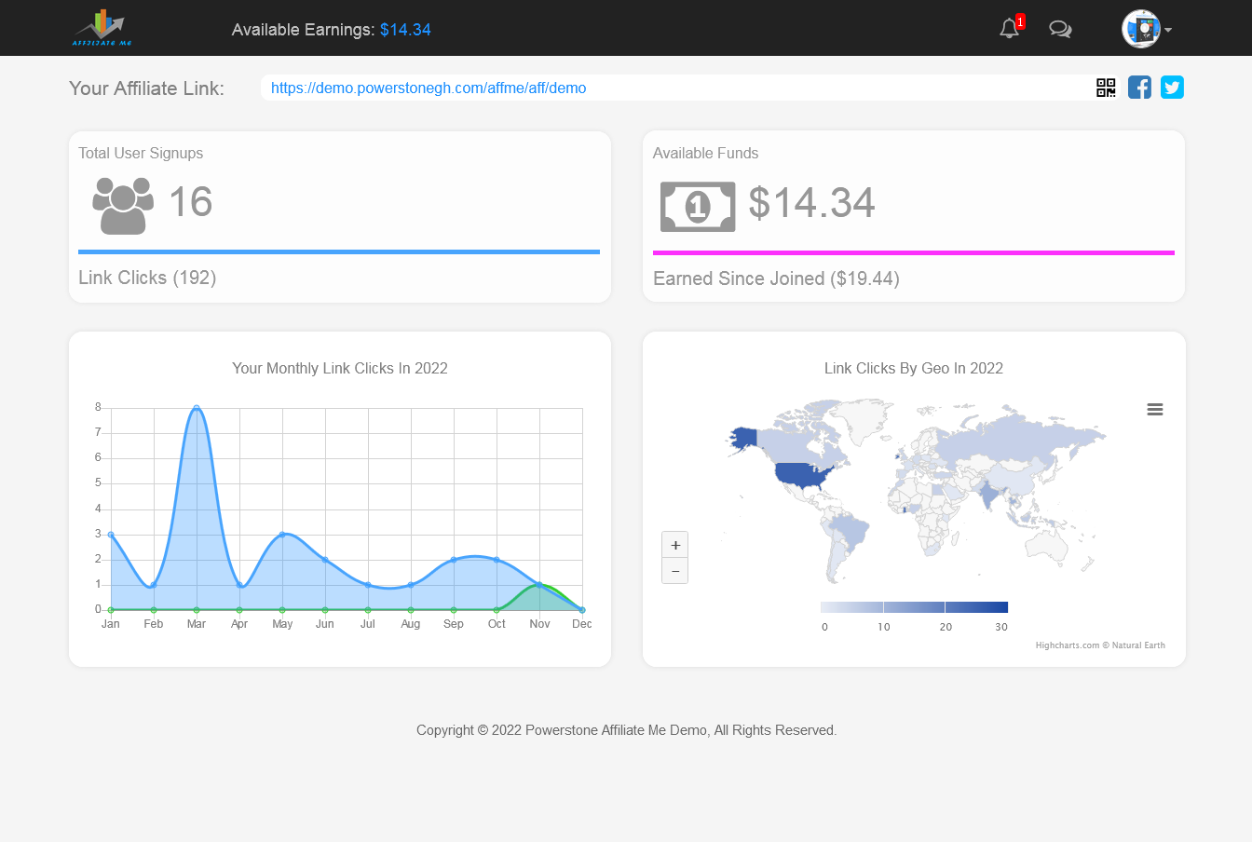Click Brazil on the world map

pos(849,533)
